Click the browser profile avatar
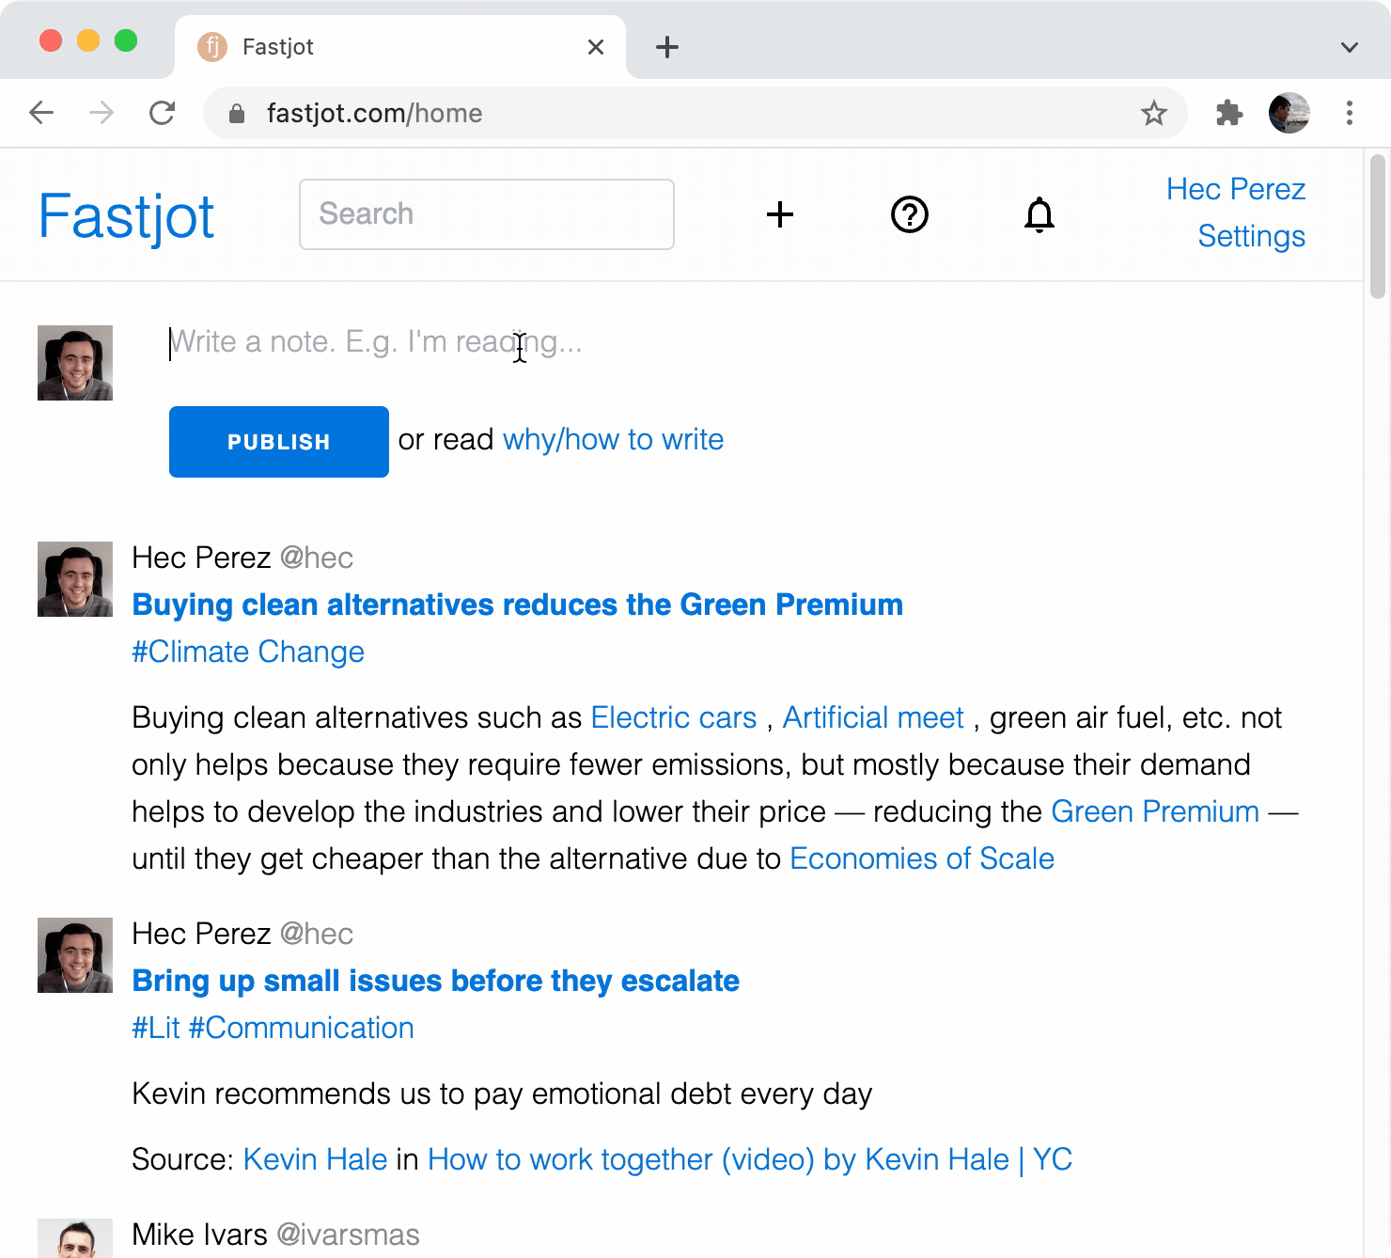 pos(1289,113)
